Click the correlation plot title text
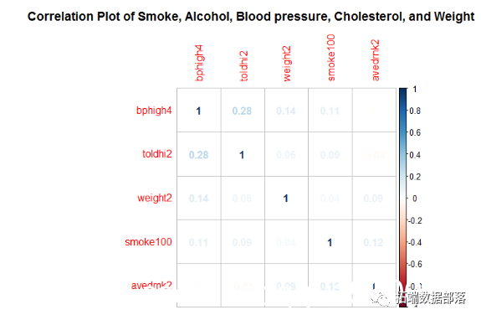This screenshot has height=320, width=481. tap(251, 16)
